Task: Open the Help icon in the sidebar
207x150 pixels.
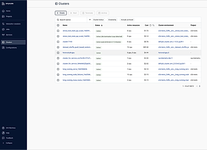Action: (3, 133)
